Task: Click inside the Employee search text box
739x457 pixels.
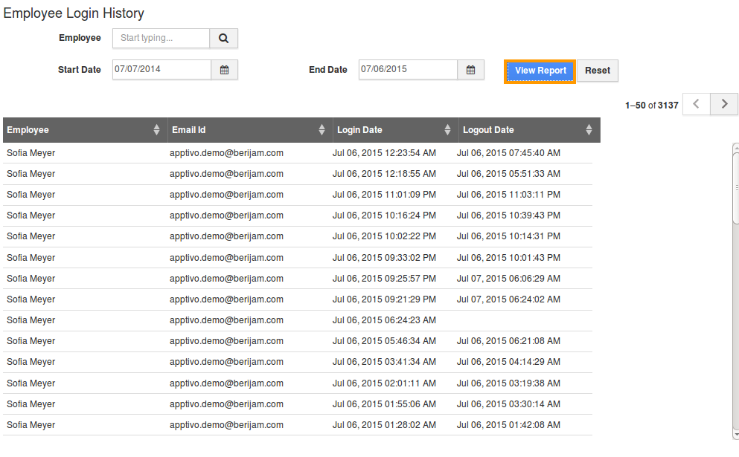Action: point(159,38)
